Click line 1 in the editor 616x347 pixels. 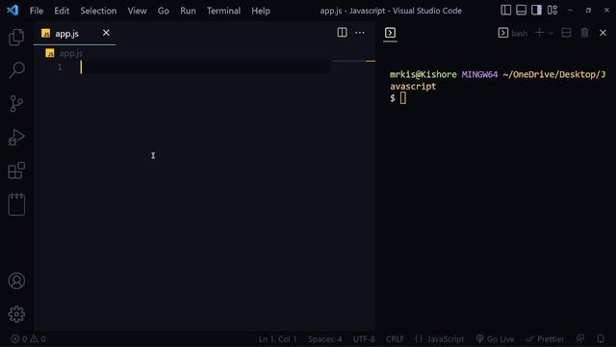[x=204, y=67]
